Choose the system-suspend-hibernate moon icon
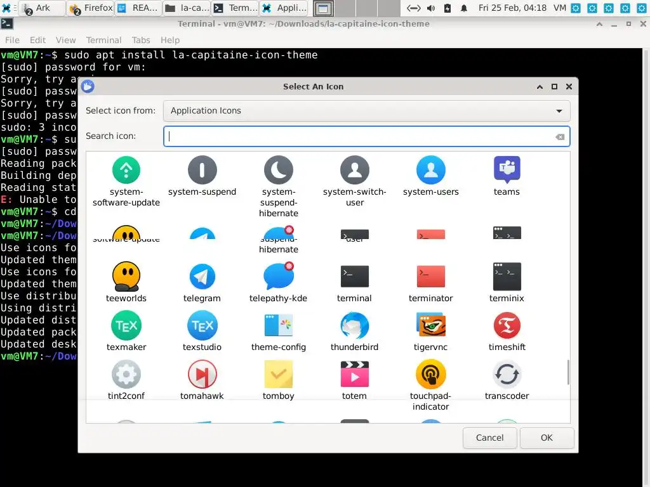Image resolution: width=650 pixels, height=487 pixels. click(x=278, y=170)
